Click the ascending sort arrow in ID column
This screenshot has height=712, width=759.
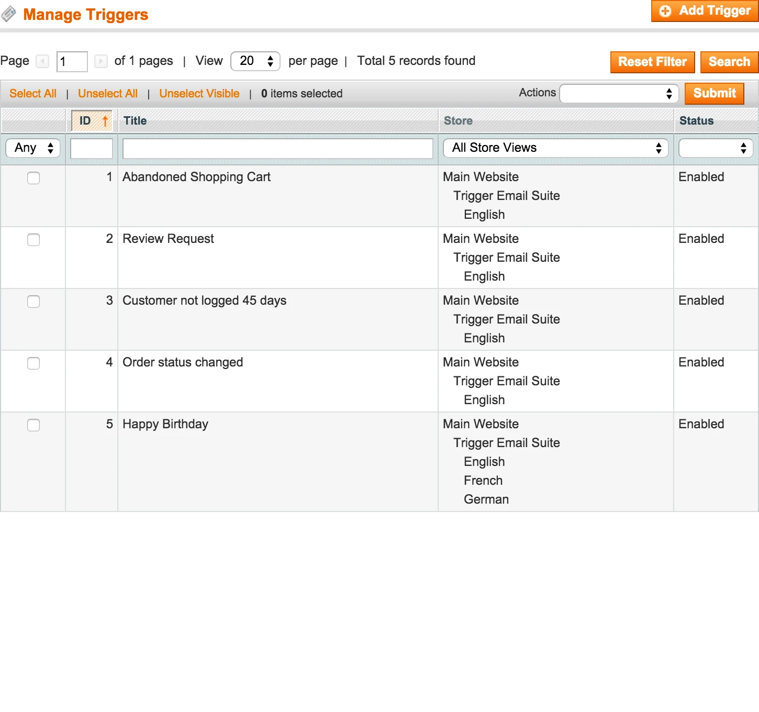[105, 120]
